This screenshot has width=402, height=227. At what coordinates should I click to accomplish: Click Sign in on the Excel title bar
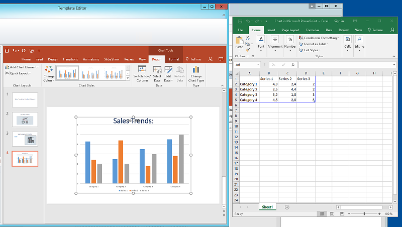(x=339, y=21)
